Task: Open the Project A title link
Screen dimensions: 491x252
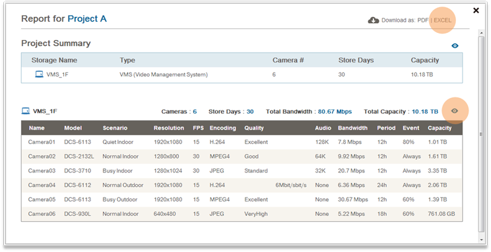Action: coord(87,18)
